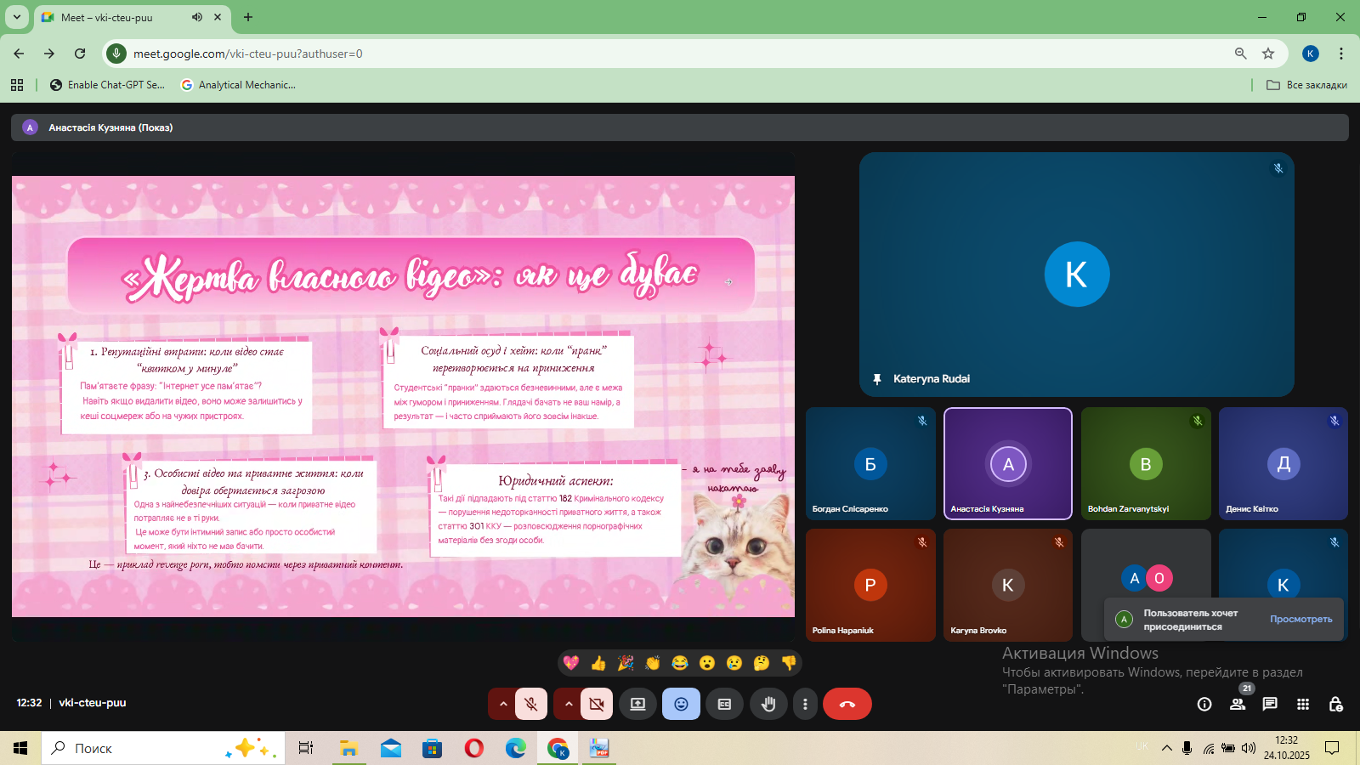Viewport: 1360px width, 765px height.
Task: Expand audio settings arrow beside the microphone
Action: click(x=502, y=704)
